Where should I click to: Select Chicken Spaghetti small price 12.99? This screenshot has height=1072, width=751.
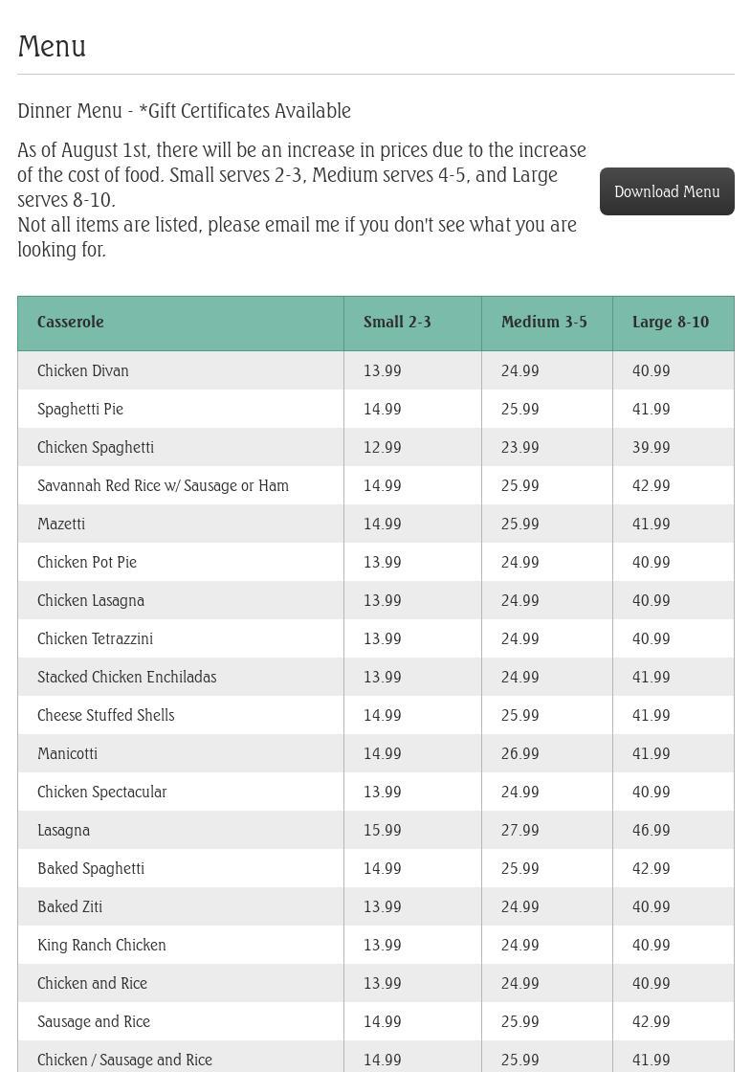[383, 448]
